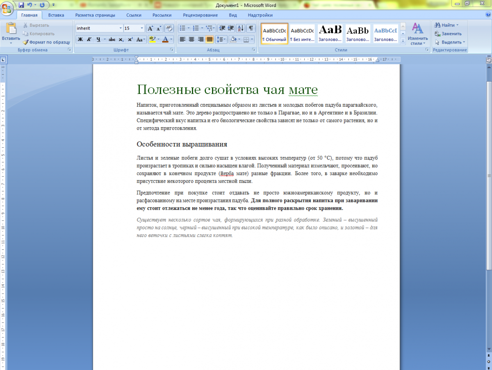Click the Clear Formatting eraser icon

[x=169, y=28]
